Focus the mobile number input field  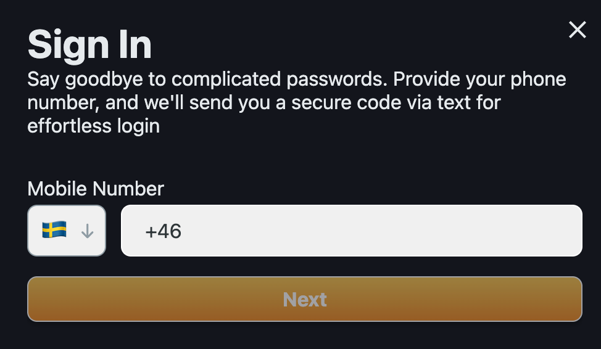(352, 231)
